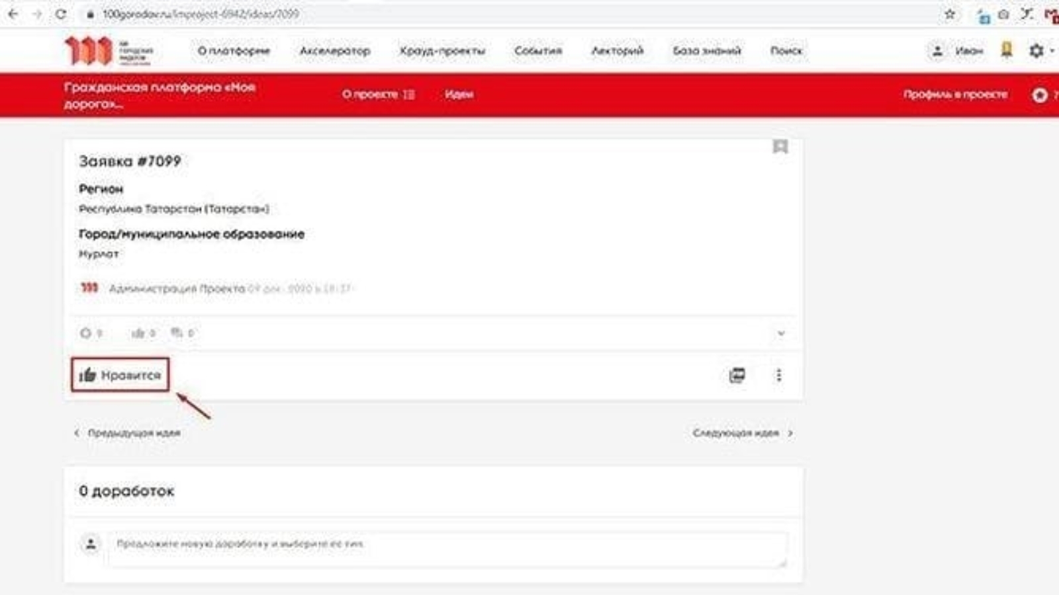Image resolution: width=1059 pixels, height=595 pixels.
Task: Click the three-dot more options icon
Action: (778, 376)
